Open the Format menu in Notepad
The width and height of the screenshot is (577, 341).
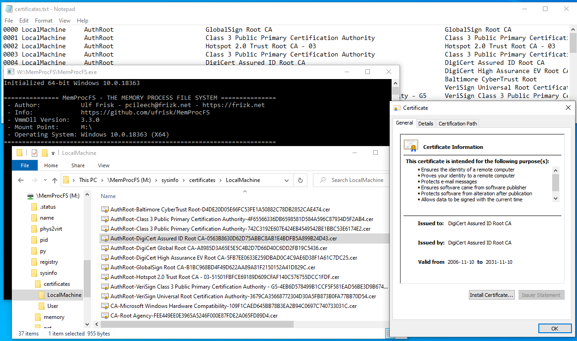click(44, 21)
